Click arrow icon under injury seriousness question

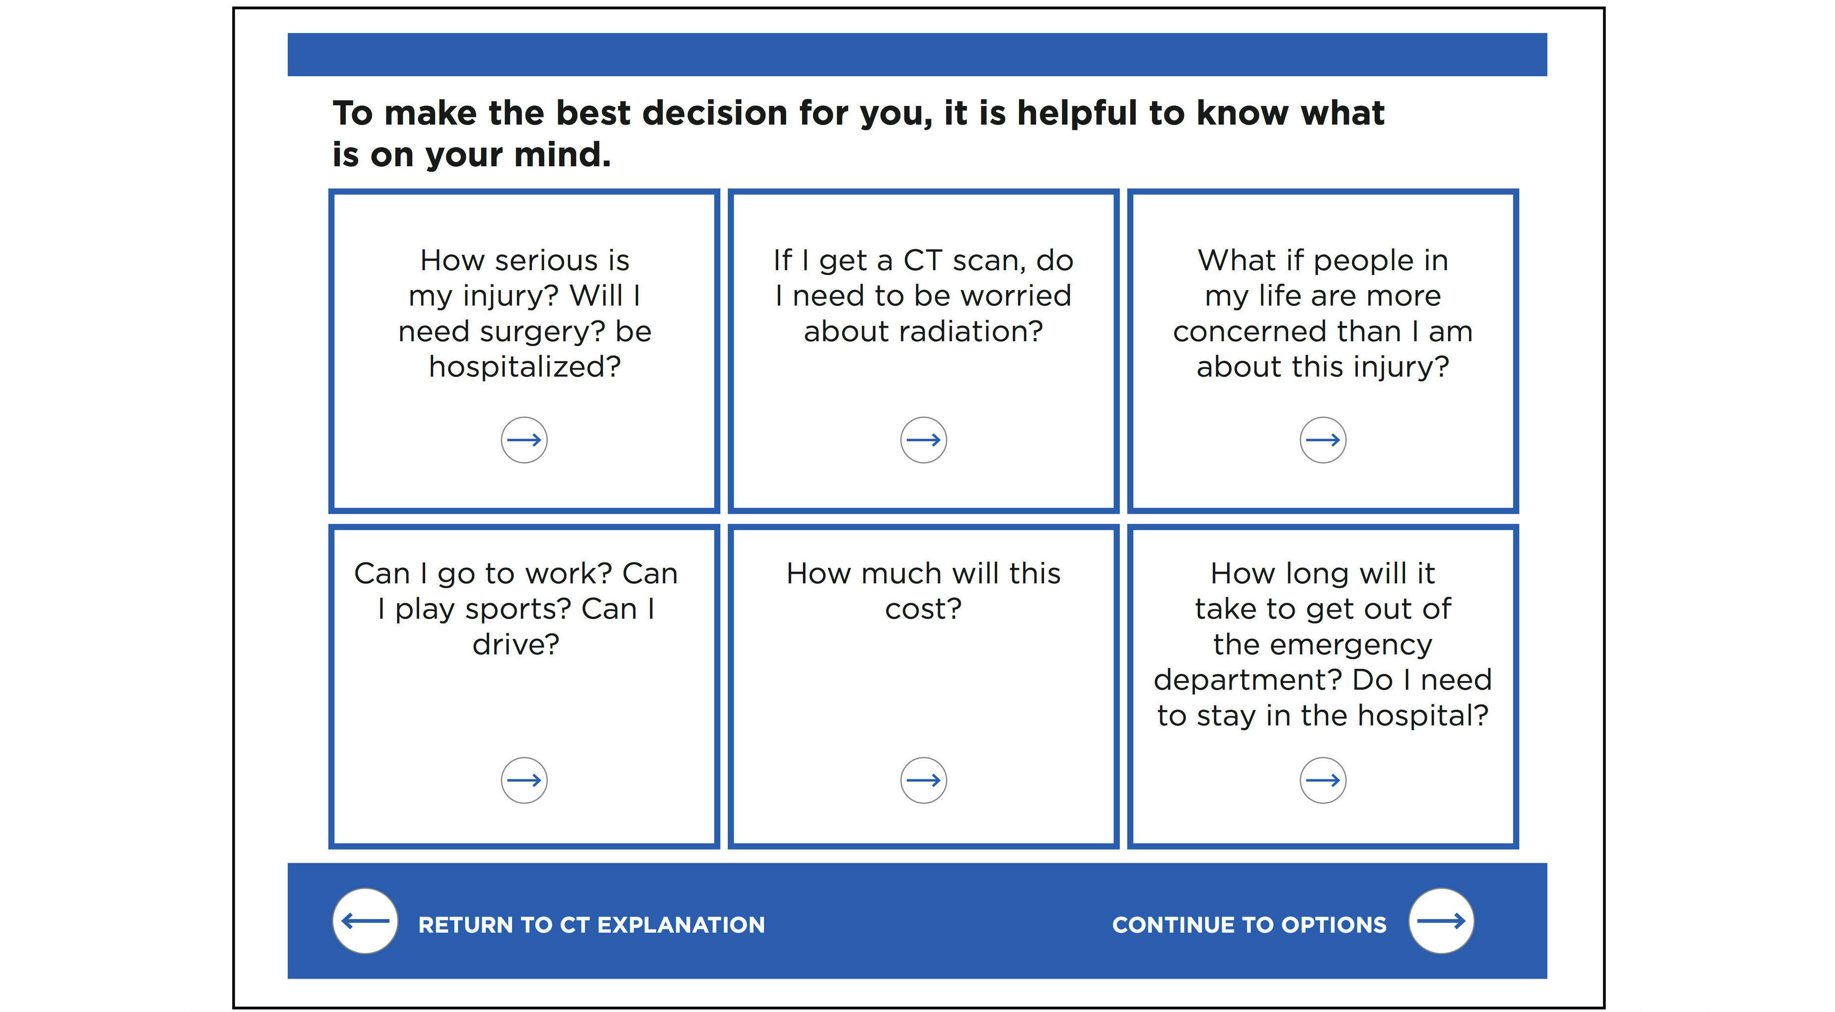(524, 440)
